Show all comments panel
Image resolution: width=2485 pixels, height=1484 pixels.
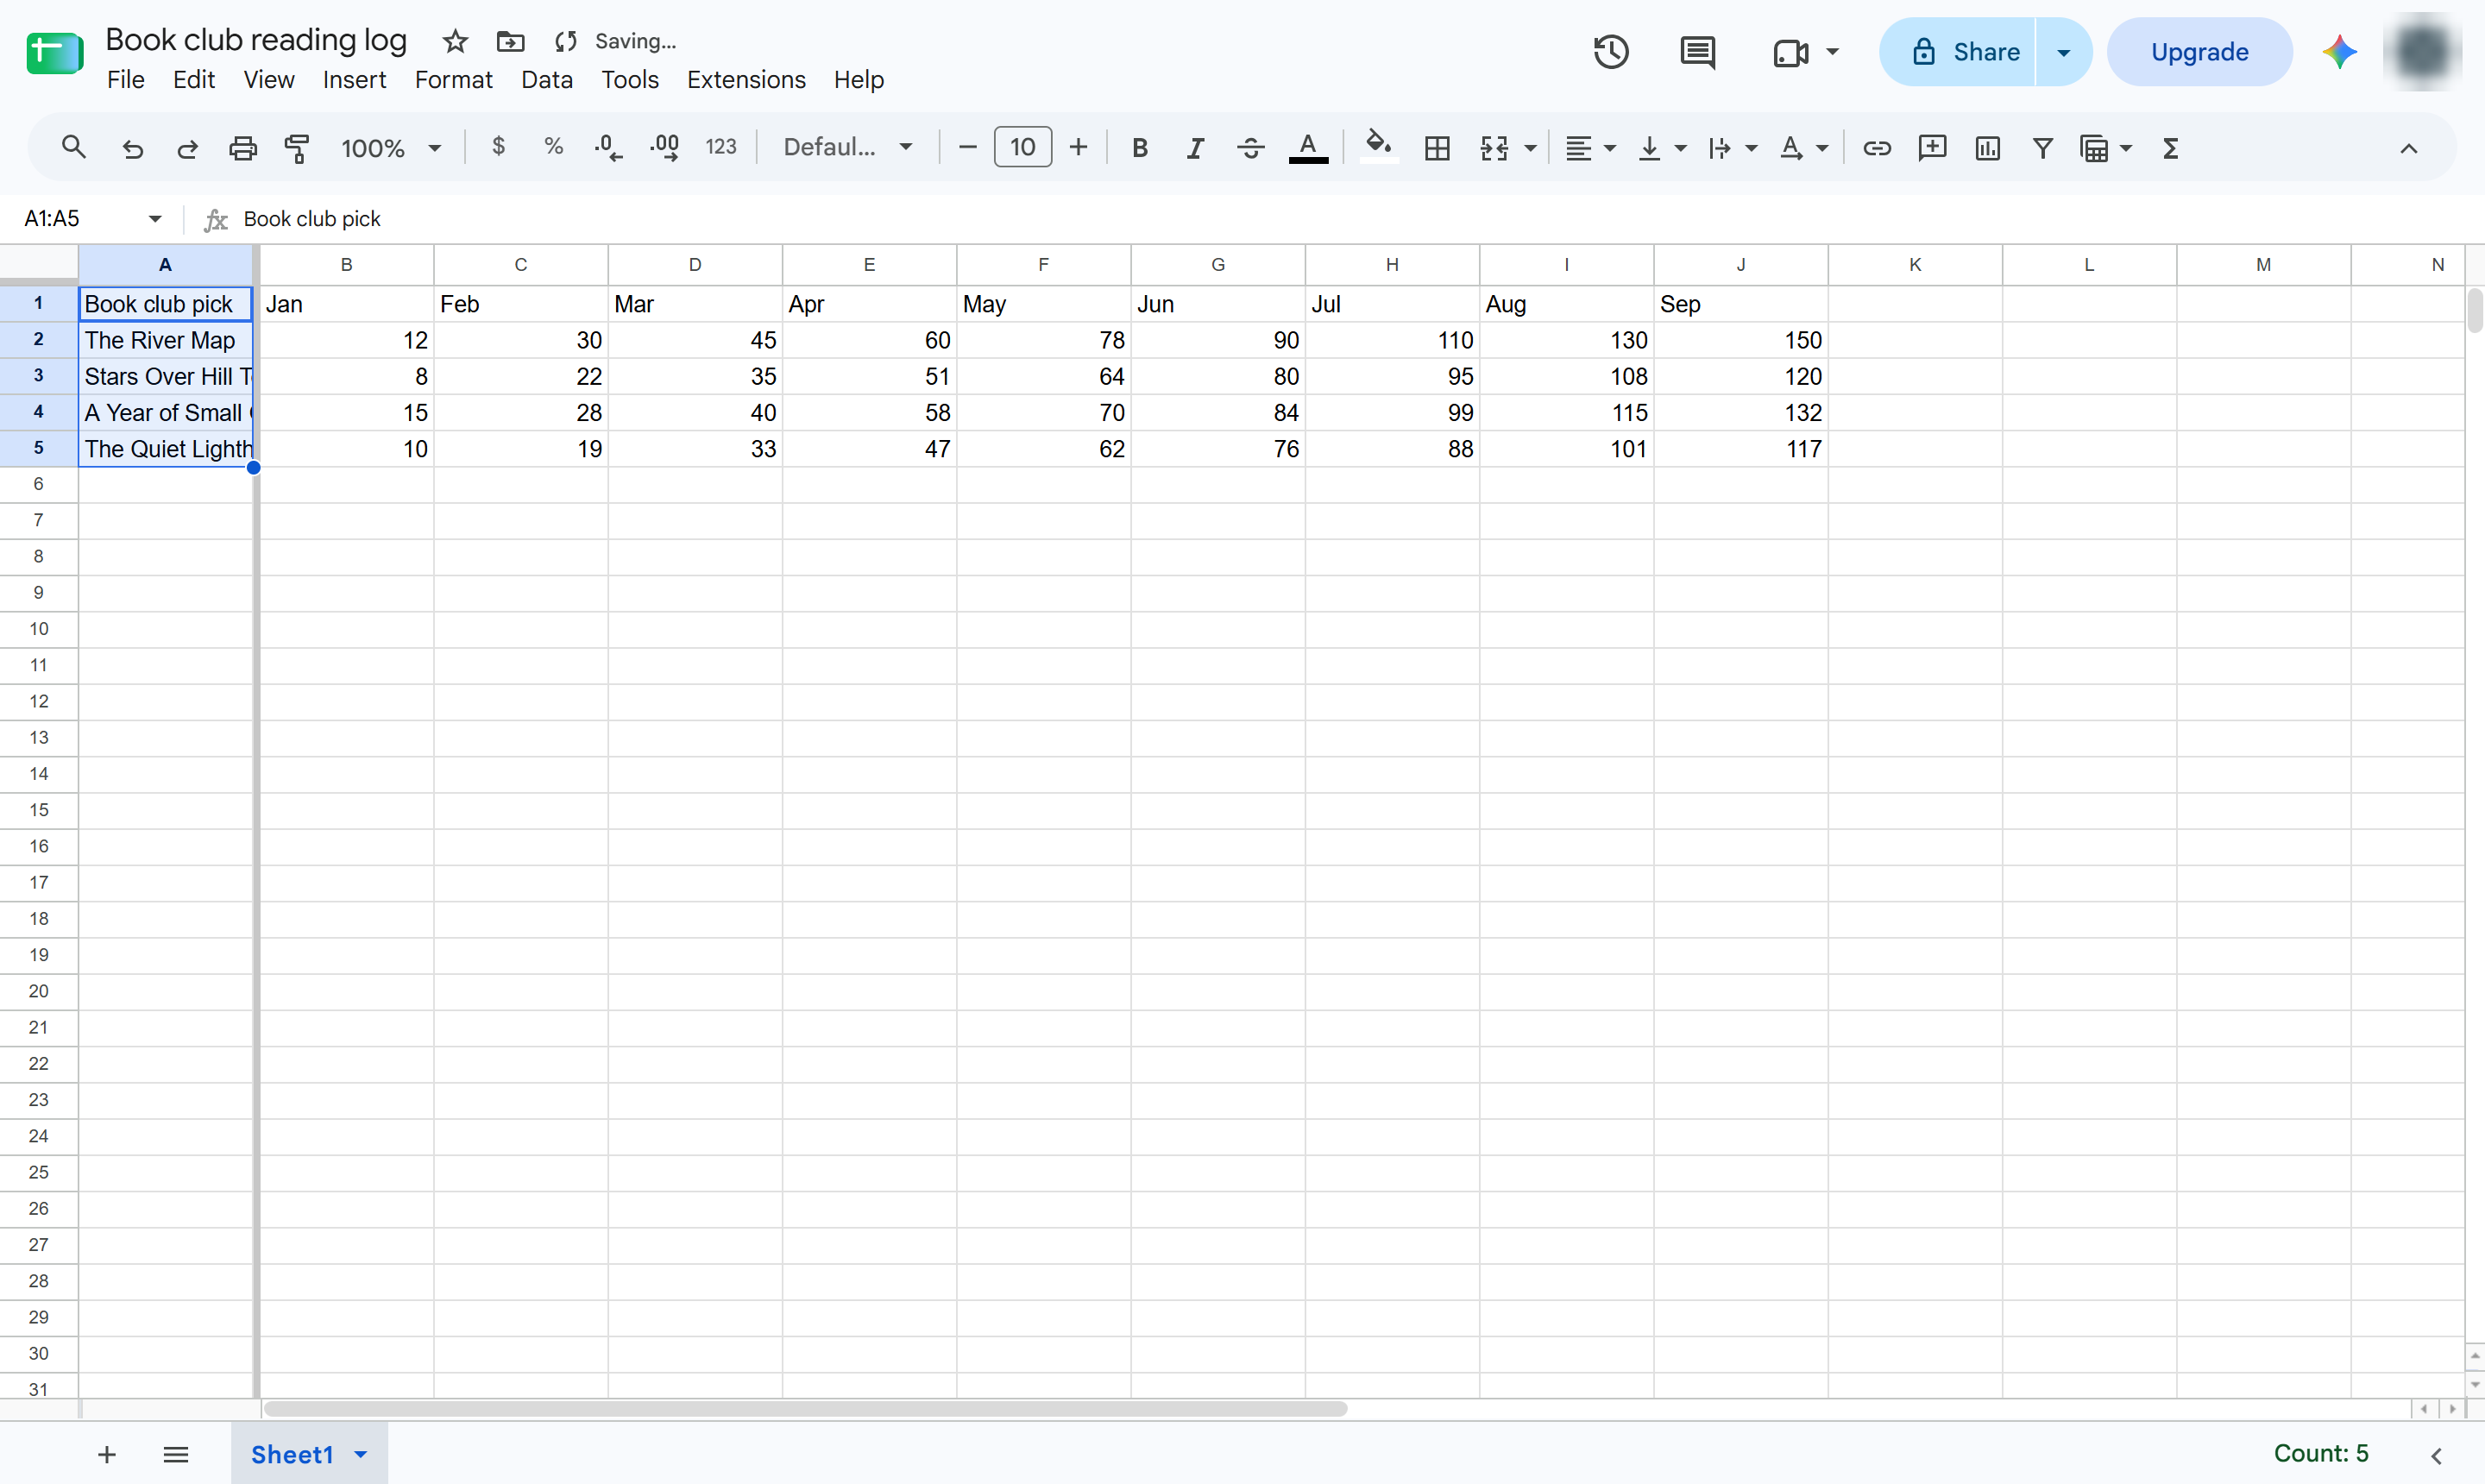[1697, 52]
